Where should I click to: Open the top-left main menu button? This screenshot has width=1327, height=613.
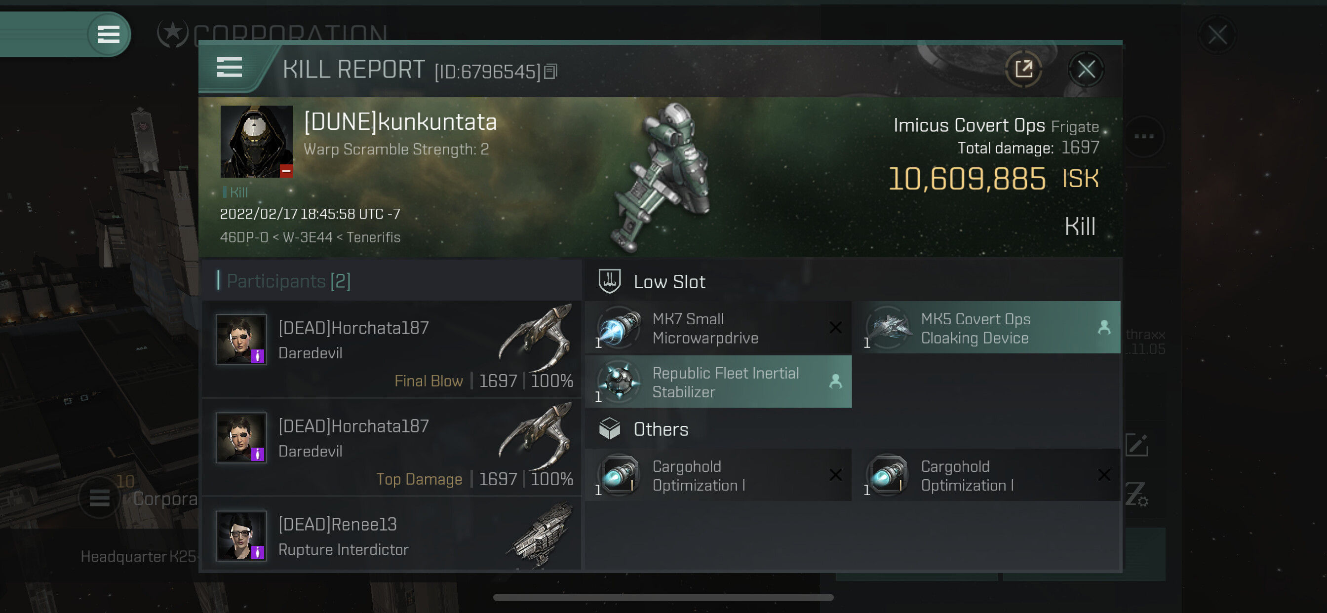pyautogui.click(x=108, y=35)
